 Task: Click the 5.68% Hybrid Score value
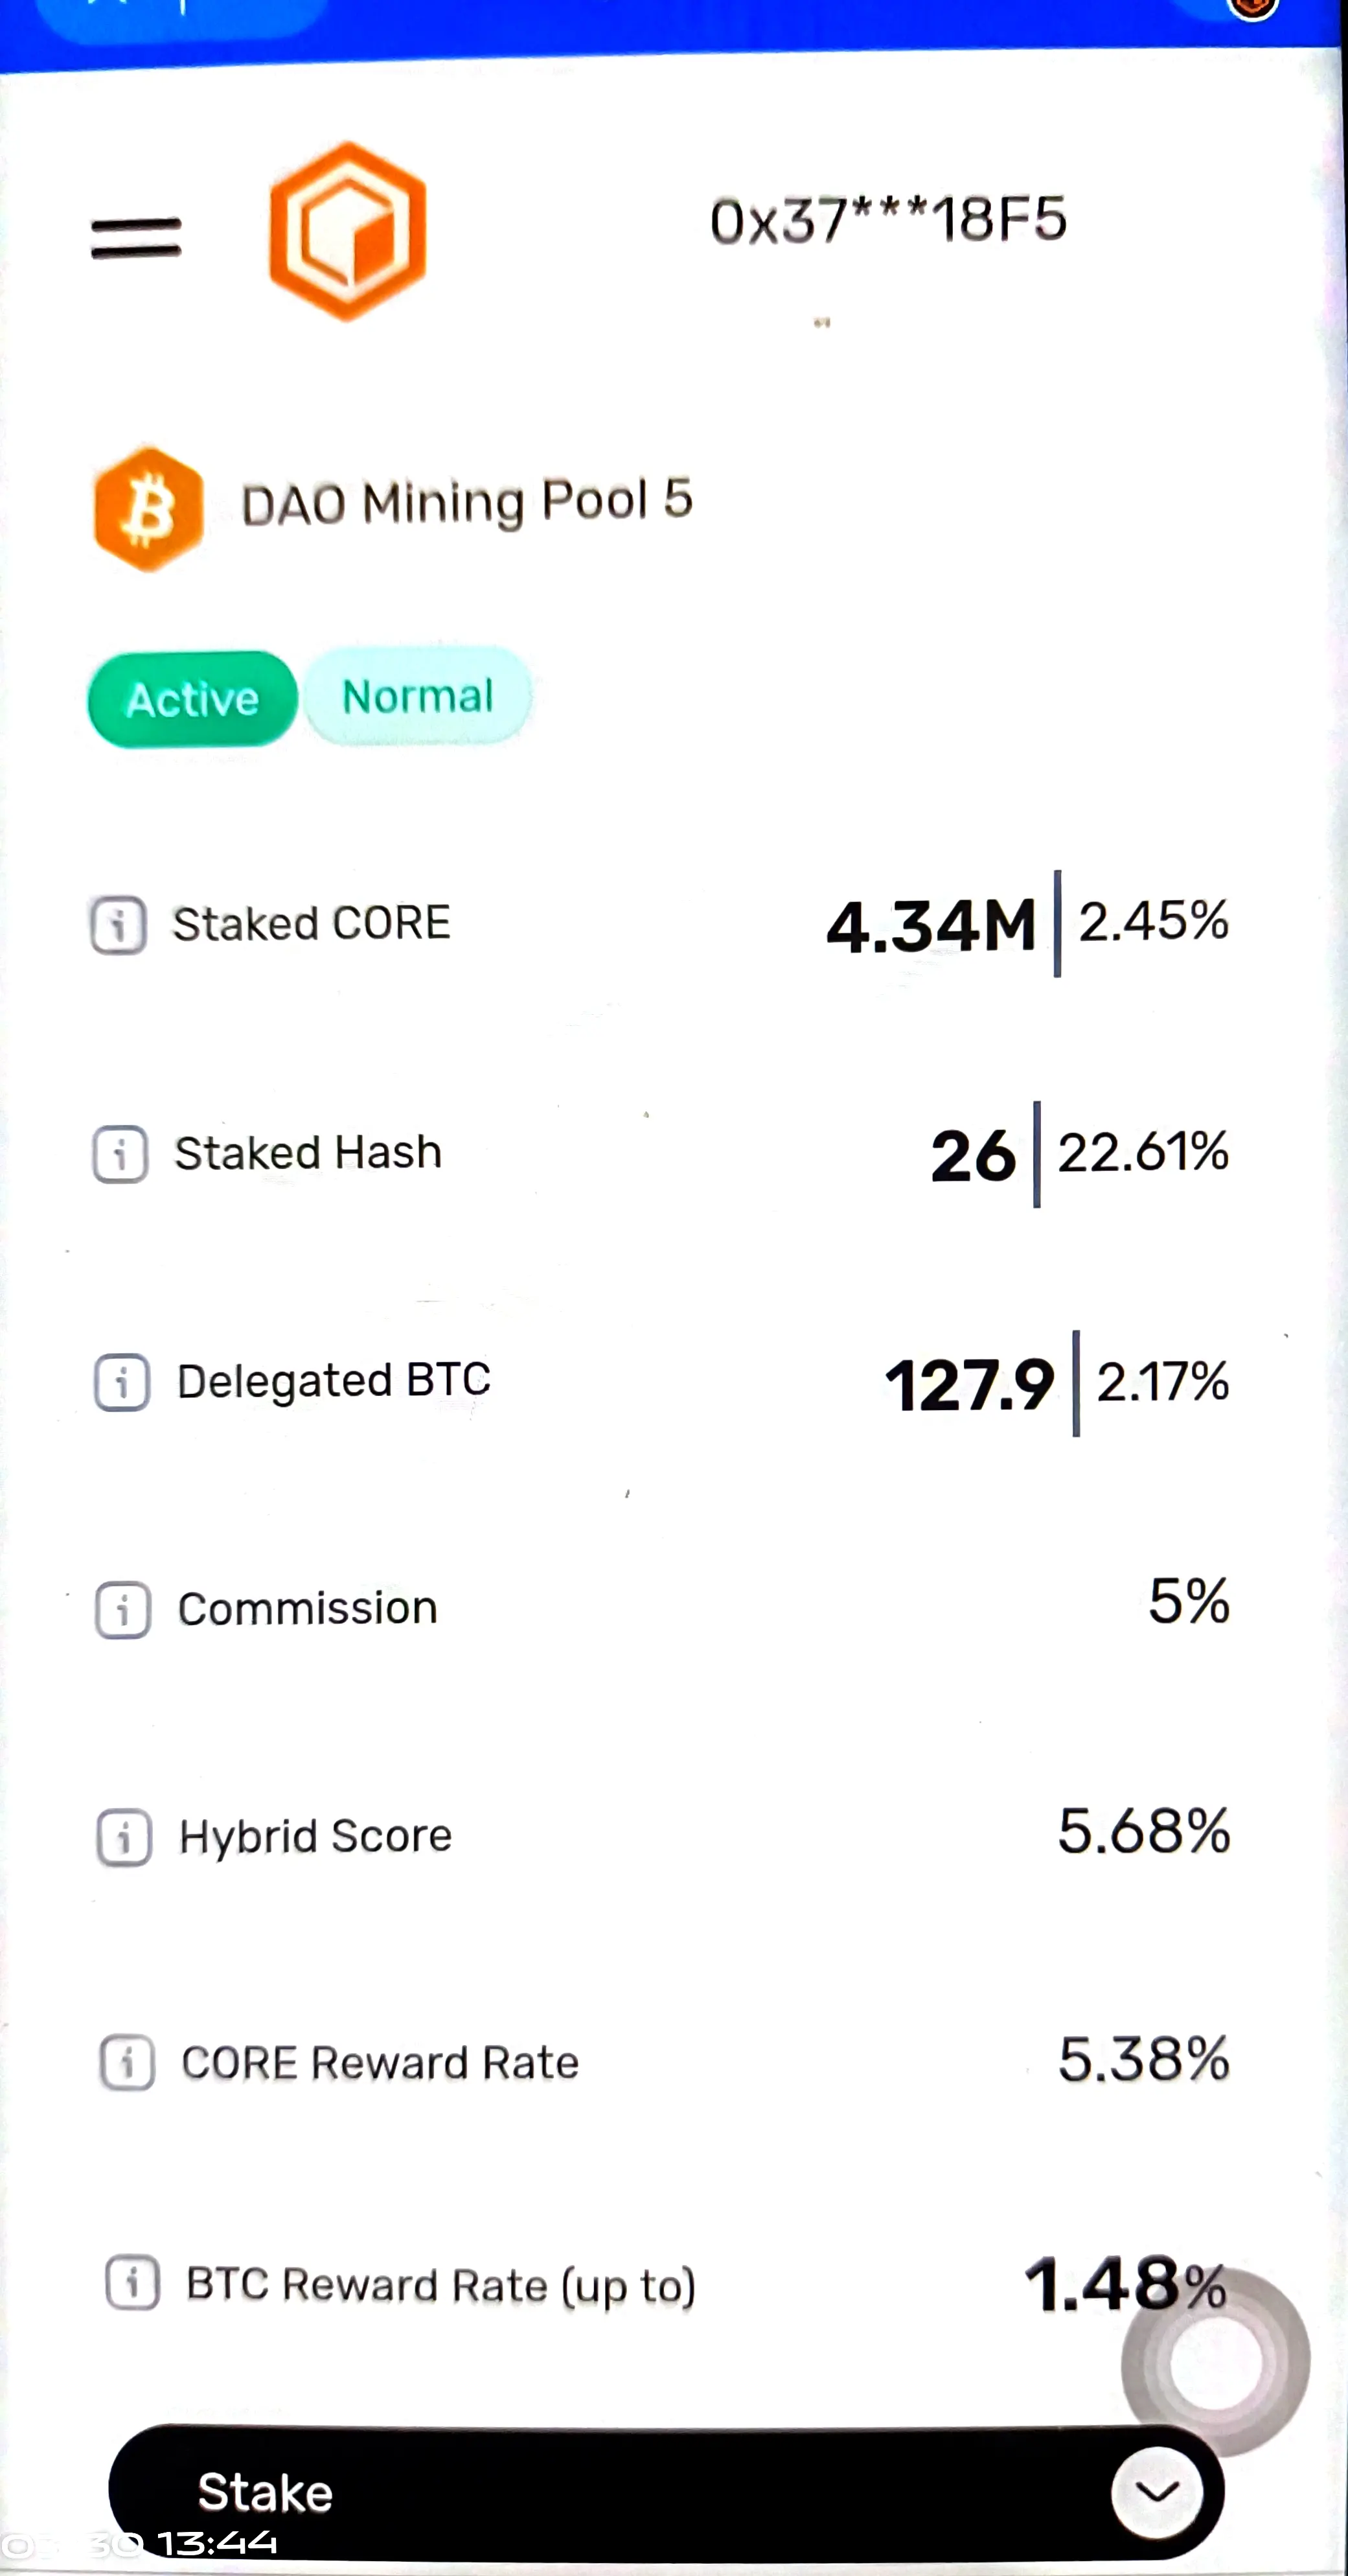pyautogui.click(x=1143, y=1832)
